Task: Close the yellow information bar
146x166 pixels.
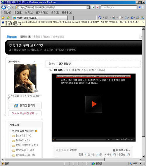Action: point(143,22)
